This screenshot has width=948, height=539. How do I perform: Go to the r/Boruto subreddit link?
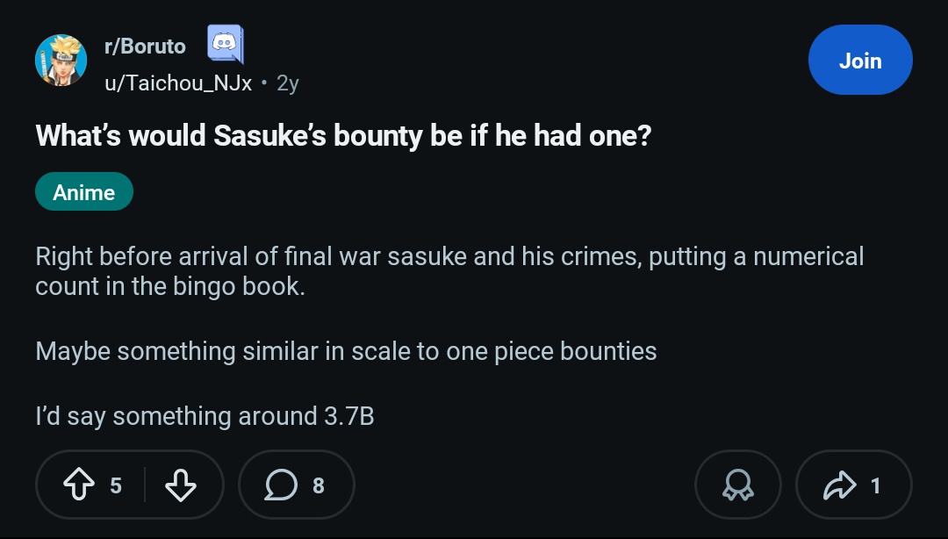click(x=145, y=47)
